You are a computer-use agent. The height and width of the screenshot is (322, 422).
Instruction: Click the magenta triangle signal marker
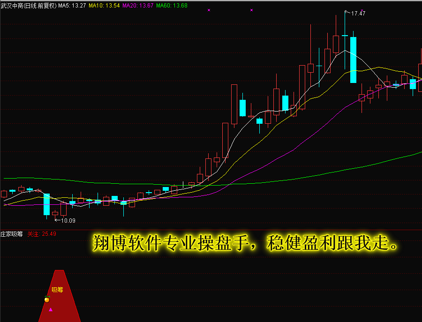click(51, 310)
